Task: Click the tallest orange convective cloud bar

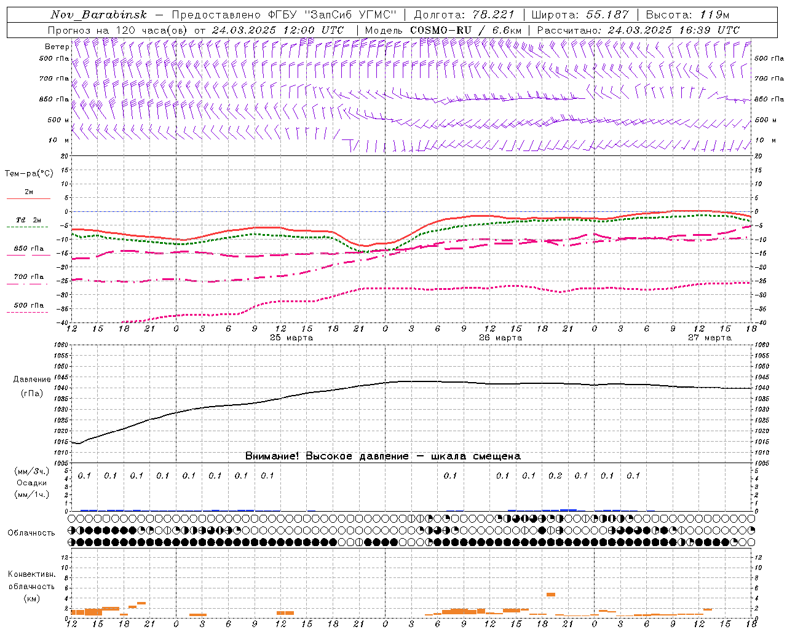Action: click(551, 595)
